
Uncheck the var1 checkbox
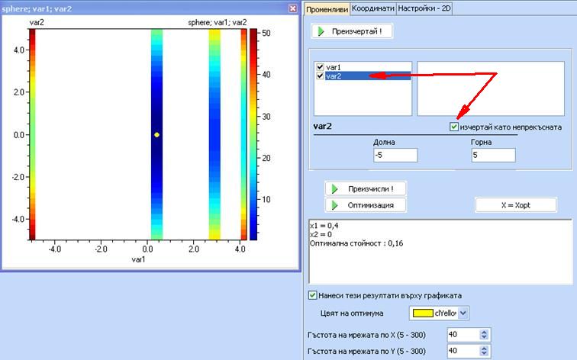321,67
